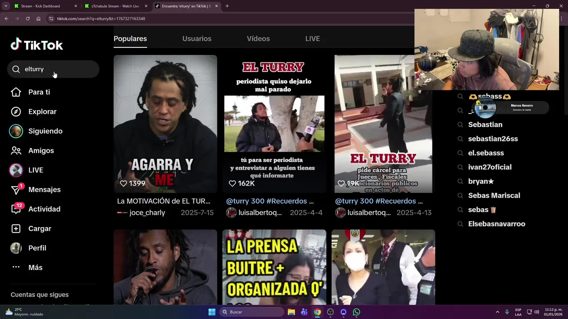
Task: Switch to zTchabula Stream browser tab
Action: (116, 6)
